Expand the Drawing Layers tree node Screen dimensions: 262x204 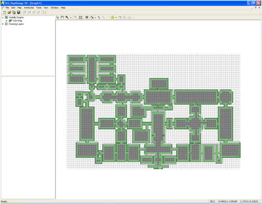3,24
